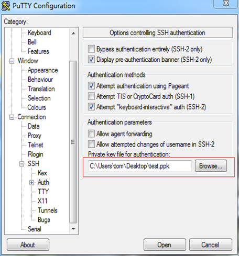
Task: Select Bugs category
Action: click(x=44, y=220)
